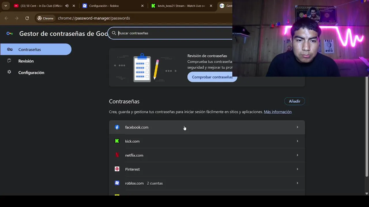The width and height of the screenshot is (369, 207).
Task: Click the Añadir button
Action: 295,101
